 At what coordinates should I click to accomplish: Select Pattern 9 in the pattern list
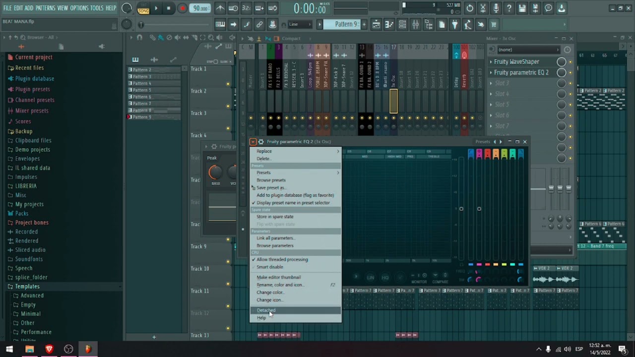[154, 117]
